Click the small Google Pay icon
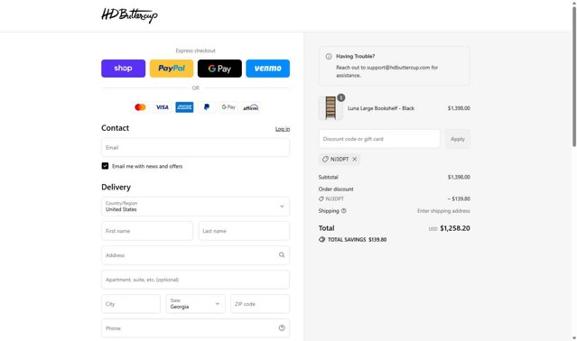The image size is (577, 341). 228,107
